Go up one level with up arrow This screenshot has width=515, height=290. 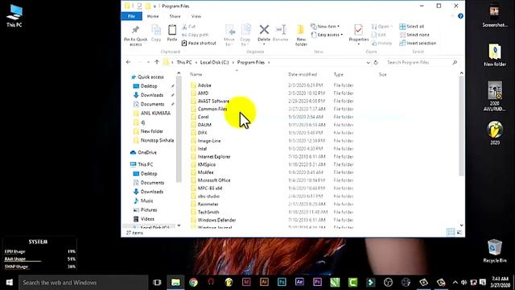[157, 62]
